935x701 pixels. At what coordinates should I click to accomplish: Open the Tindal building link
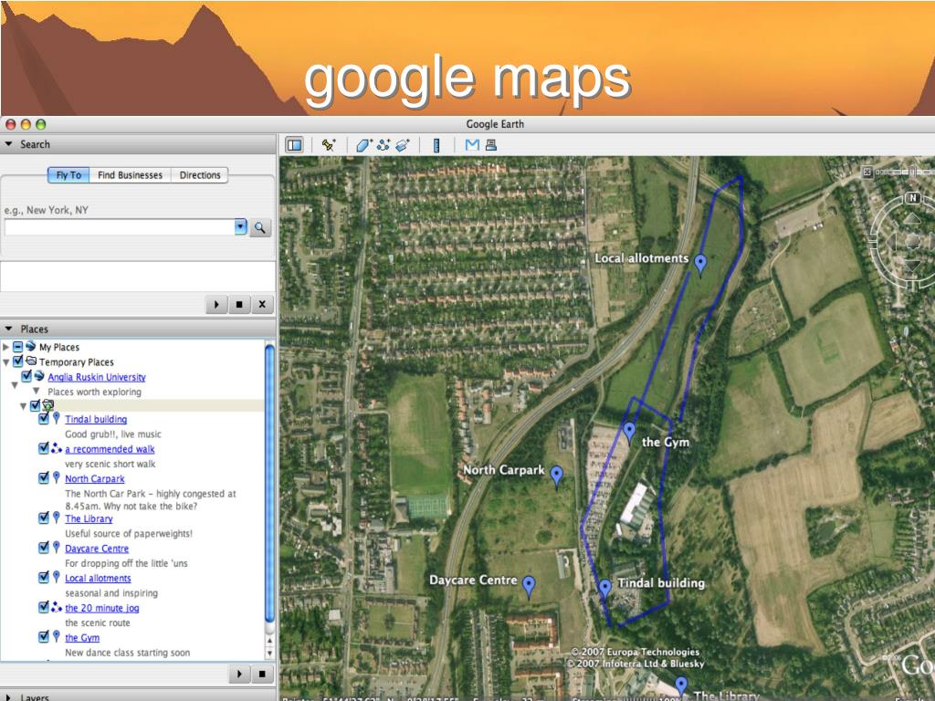pyautogui.click(x=96, y=419)
